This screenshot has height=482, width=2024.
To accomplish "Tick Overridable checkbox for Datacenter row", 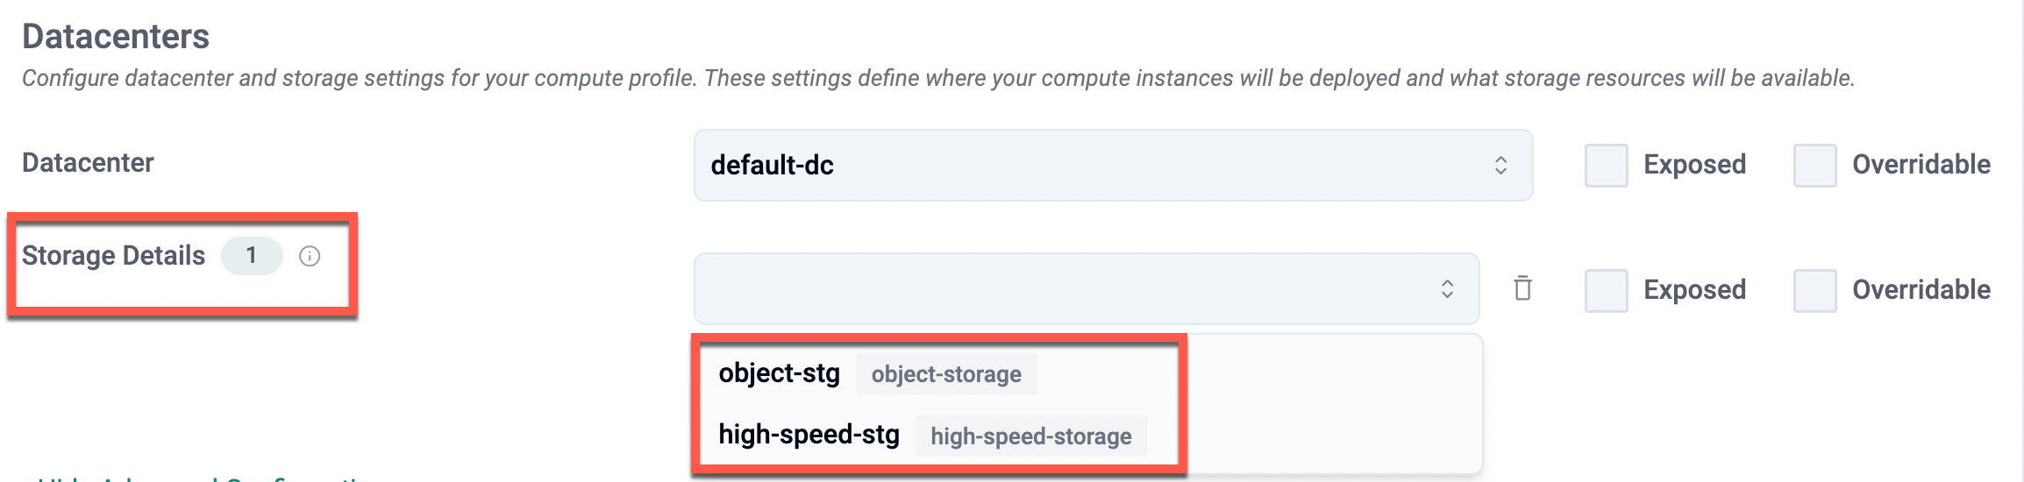I will click(1814, 166).
